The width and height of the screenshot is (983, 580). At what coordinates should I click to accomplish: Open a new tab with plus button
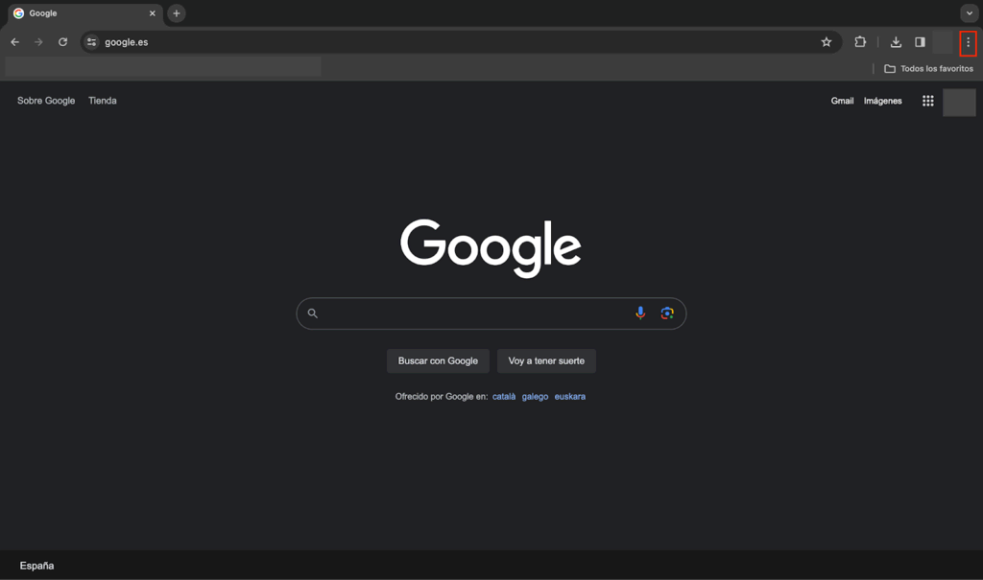tap(177, 13)
